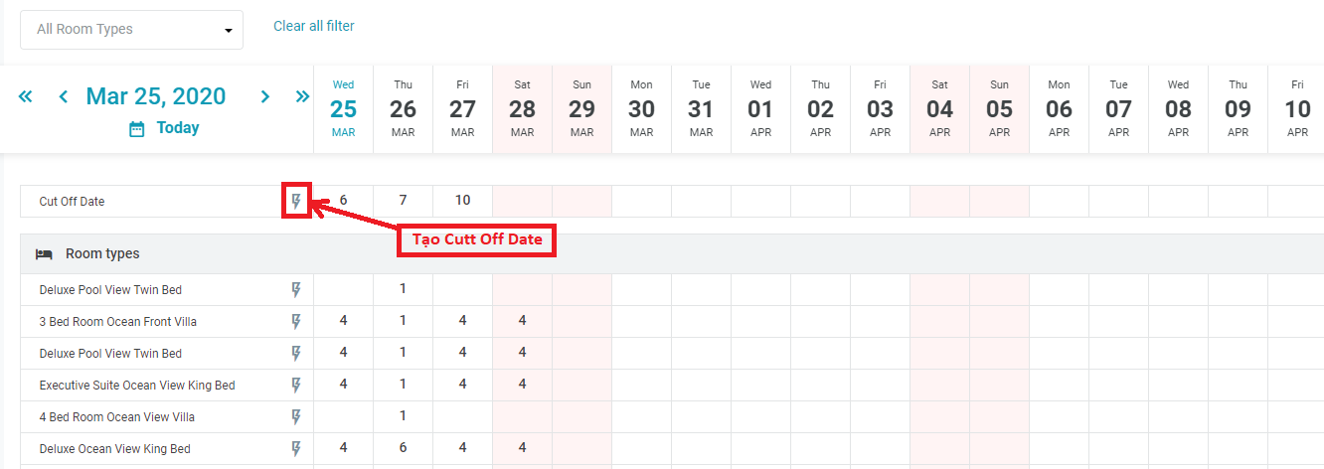Click lightning icon for 4 Bed Room Ocean View Villa

click(295, 417)
